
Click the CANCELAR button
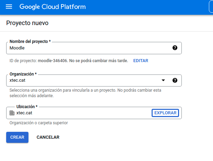coord(48,137)
